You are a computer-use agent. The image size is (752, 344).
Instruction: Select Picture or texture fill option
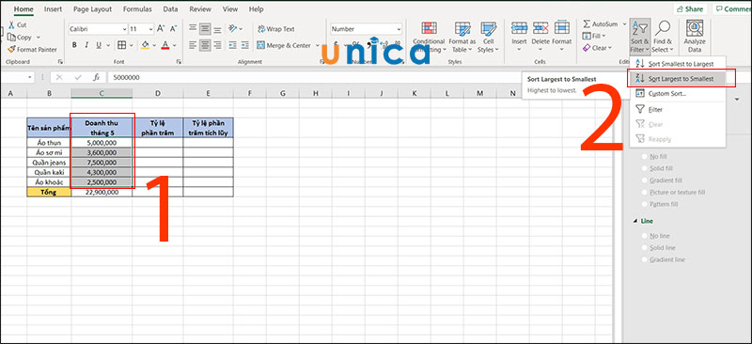pyautogui.click(x=645, y=193)
